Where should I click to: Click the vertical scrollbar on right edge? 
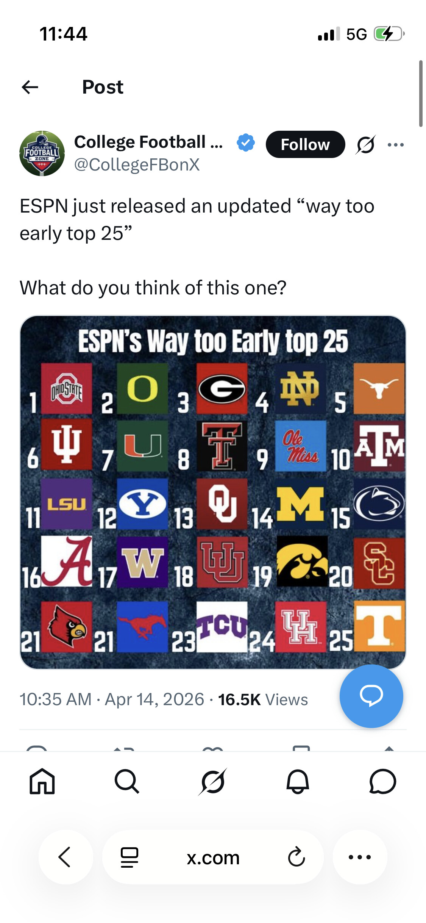[x=421, y=93]
